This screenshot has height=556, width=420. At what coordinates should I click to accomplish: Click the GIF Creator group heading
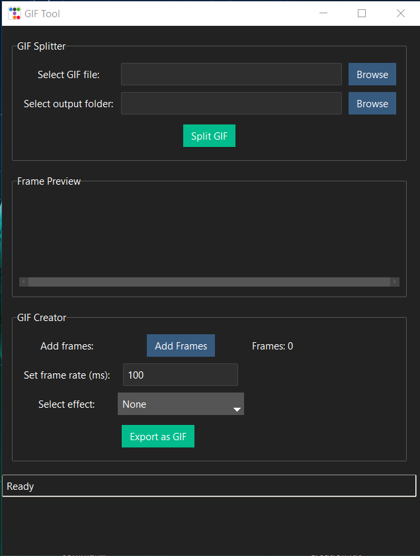click(41, 317)
